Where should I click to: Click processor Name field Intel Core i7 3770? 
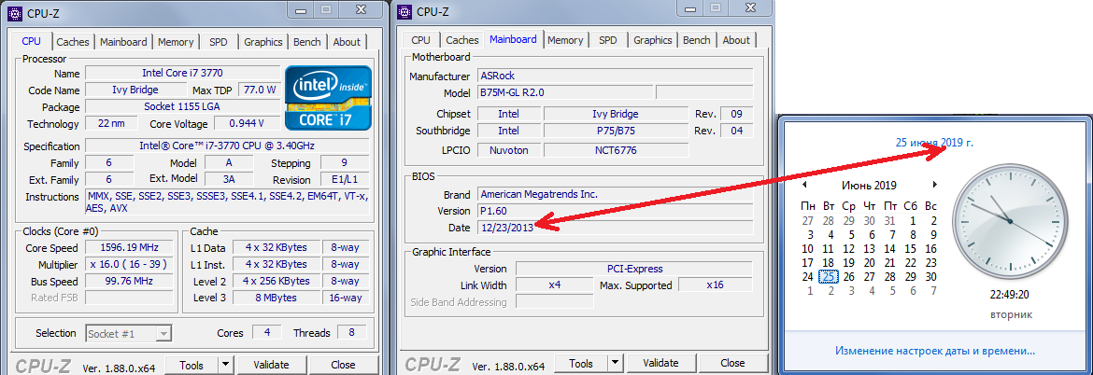click(182, 73)
